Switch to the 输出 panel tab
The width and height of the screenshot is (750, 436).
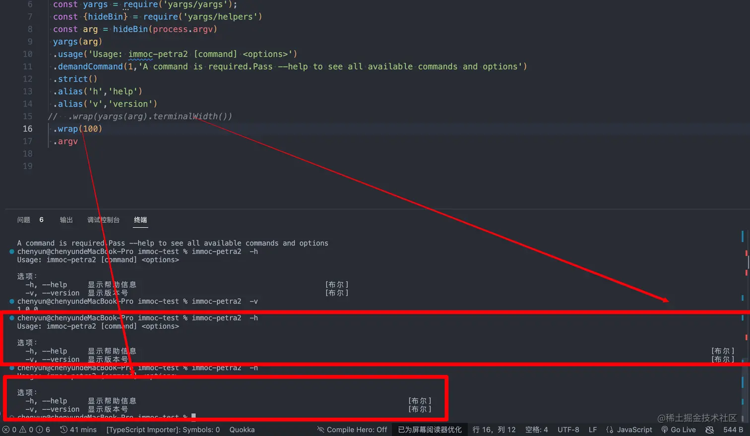66,220
